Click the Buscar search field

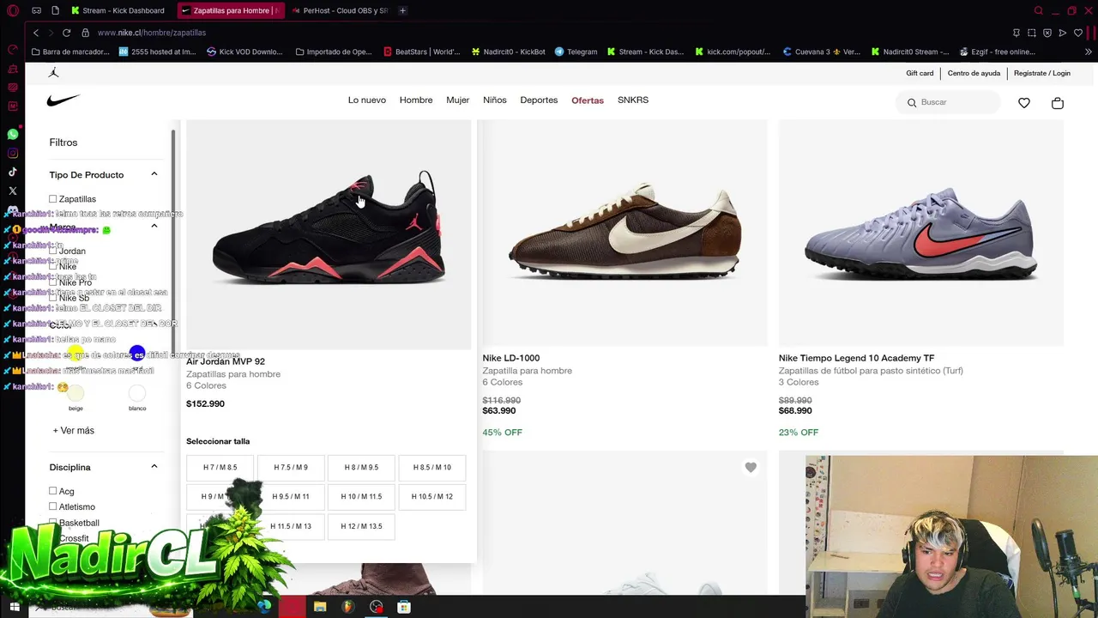949,103
